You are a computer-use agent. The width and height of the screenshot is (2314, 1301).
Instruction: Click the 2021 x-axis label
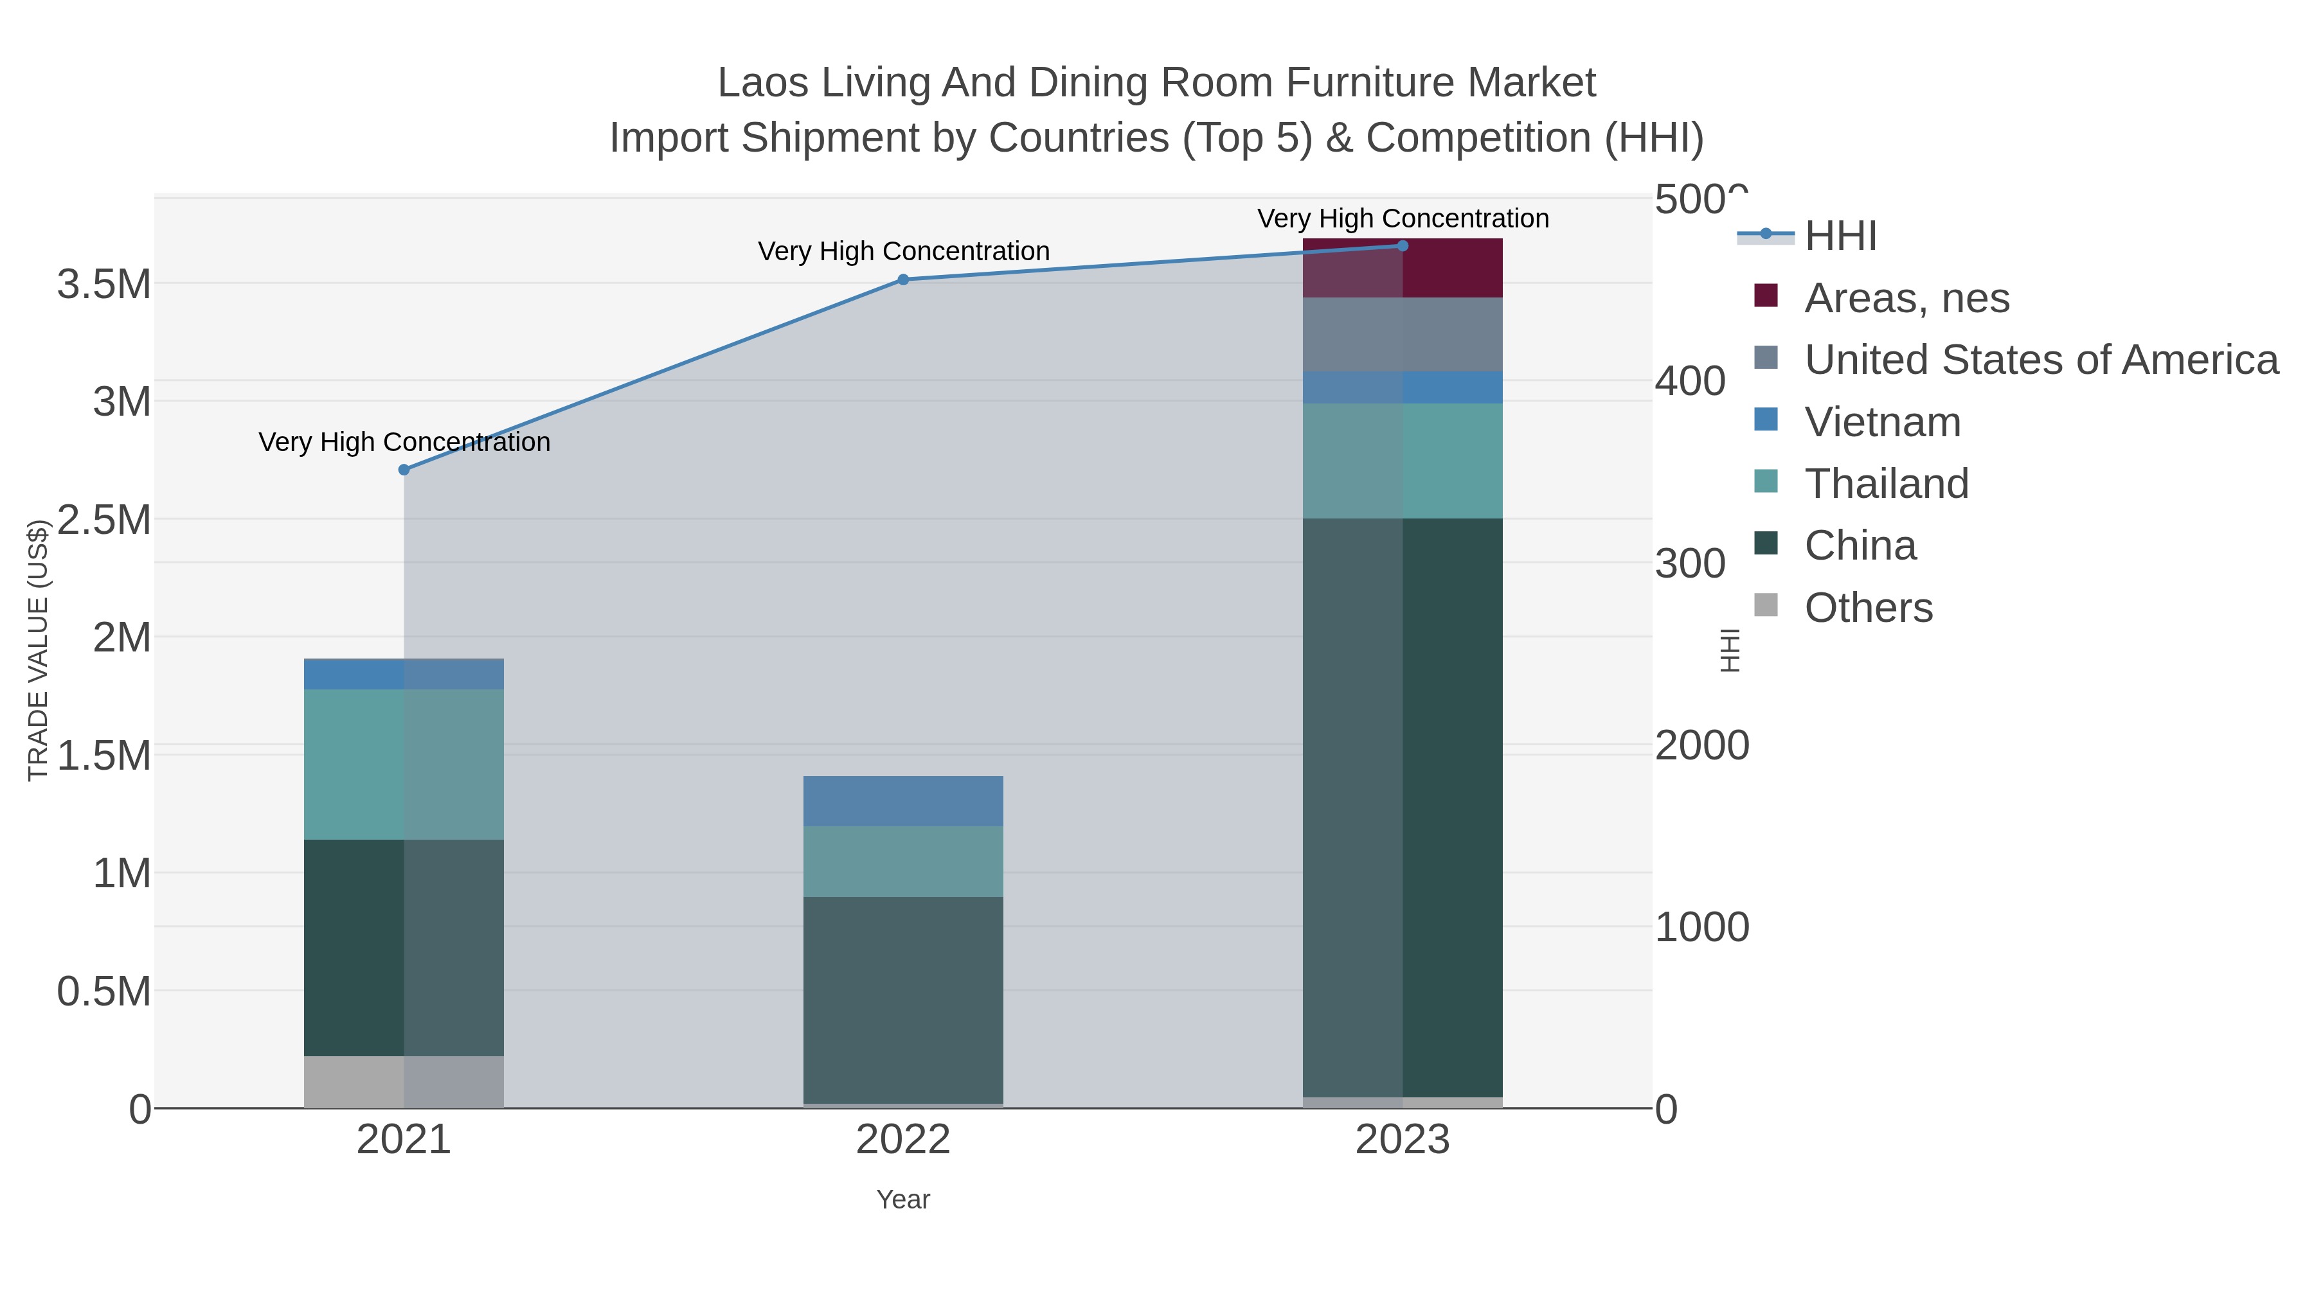tap(404, 1140)
